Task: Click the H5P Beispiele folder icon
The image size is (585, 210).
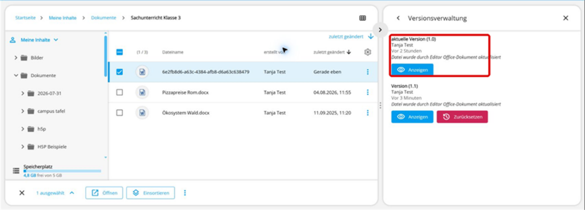Action: pyautogui.click(x=31, y=147)
